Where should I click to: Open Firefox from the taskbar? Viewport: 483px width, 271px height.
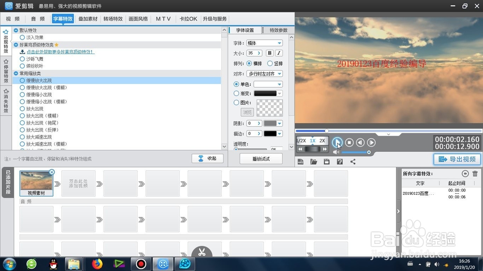97,264
